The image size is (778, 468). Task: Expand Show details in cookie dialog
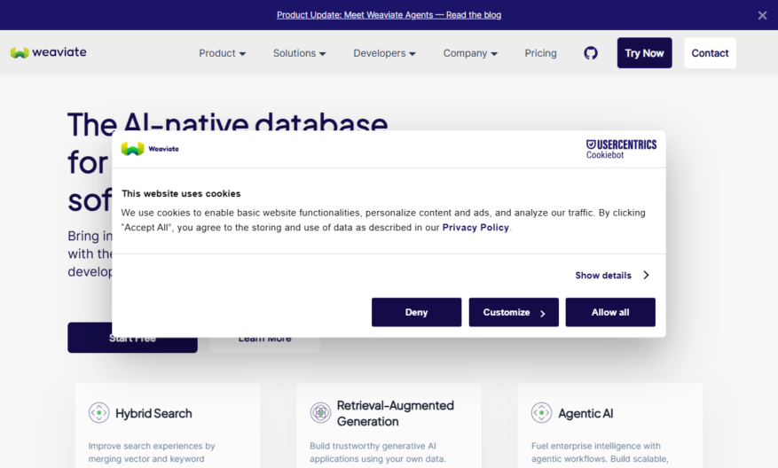coord(612,275)
